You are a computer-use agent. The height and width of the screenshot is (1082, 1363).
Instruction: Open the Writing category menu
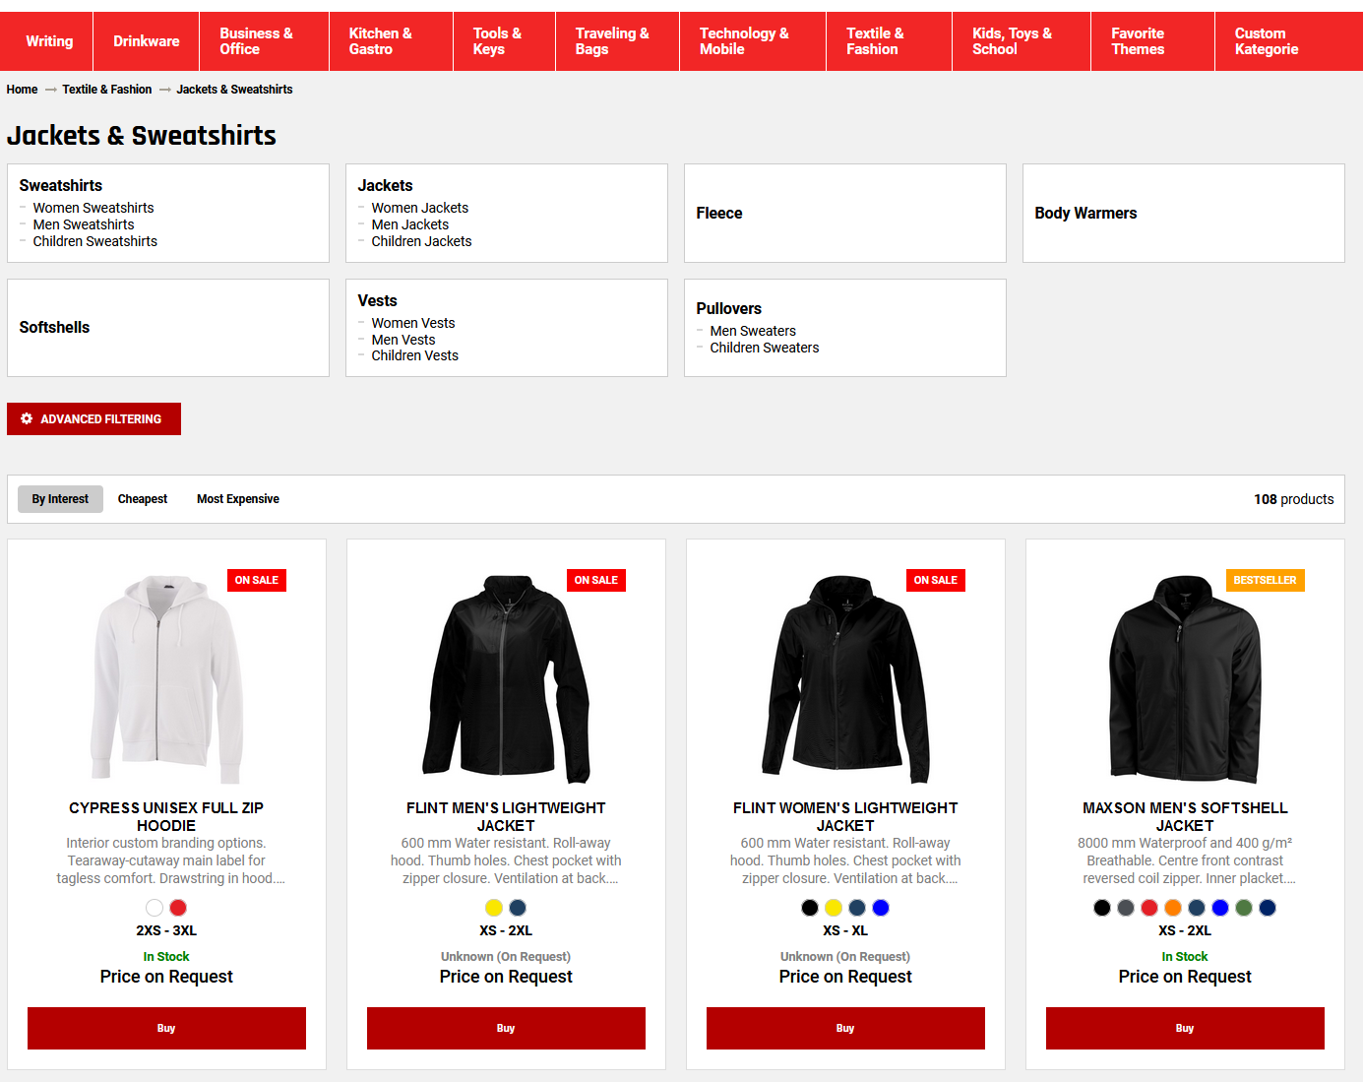tap(49, 41)
